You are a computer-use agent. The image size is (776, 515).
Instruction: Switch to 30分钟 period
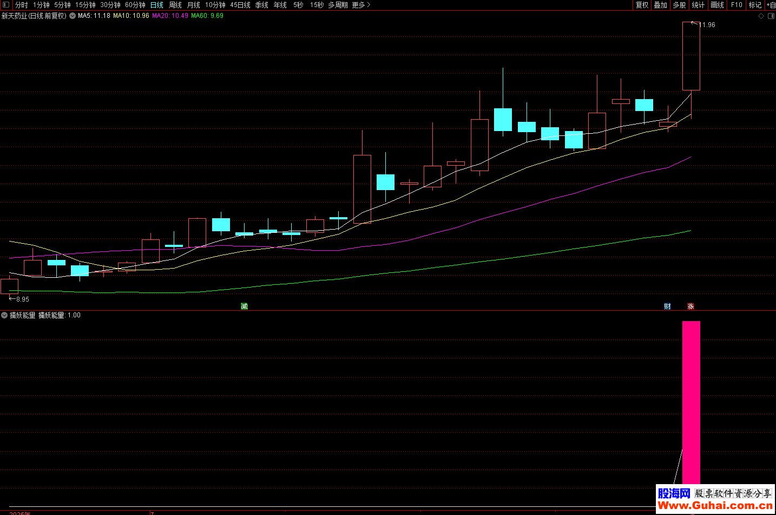click(110, 5)
